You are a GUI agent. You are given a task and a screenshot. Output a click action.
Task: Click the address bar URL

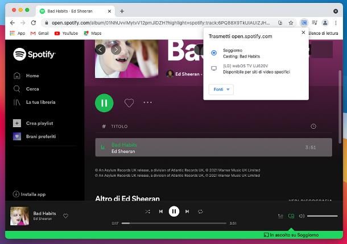[x=160, y=23]
